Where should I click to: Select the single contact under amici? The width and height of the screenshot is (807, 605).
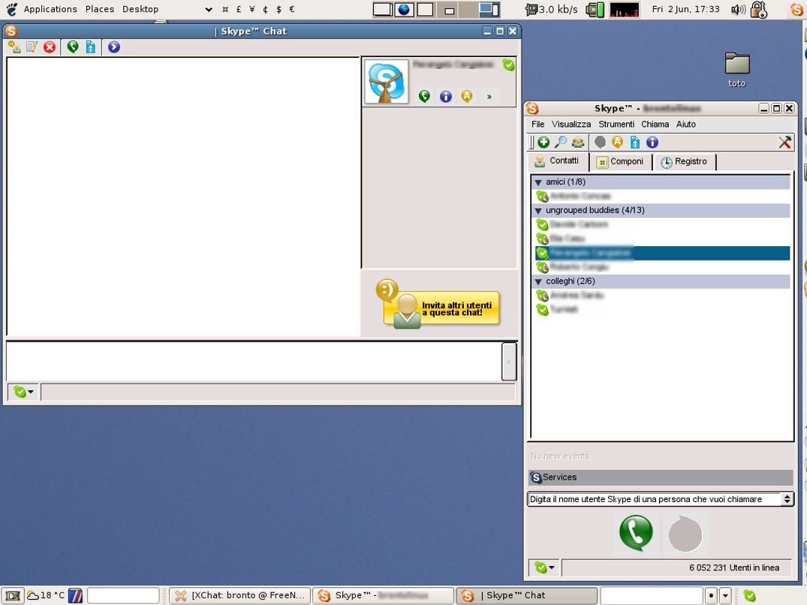(661, 196)
